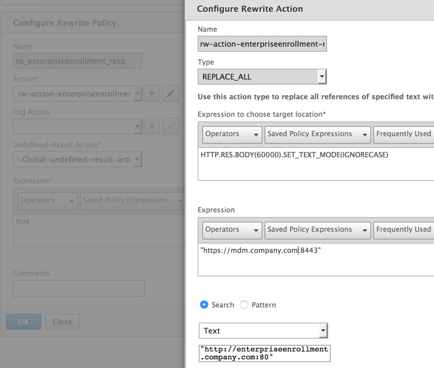Open Operators dropdown in the Expression section
This screenshot has width=434, height=368.
[x=232, y=230]
